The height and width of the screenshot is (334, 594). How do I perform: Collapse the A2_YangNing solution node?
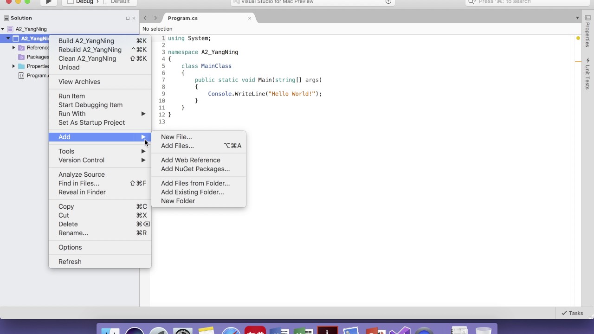click(x=3, y=29)
